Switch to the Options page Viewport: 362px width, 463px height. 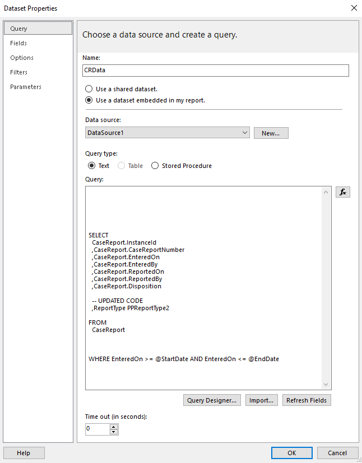tap(22, 58)
